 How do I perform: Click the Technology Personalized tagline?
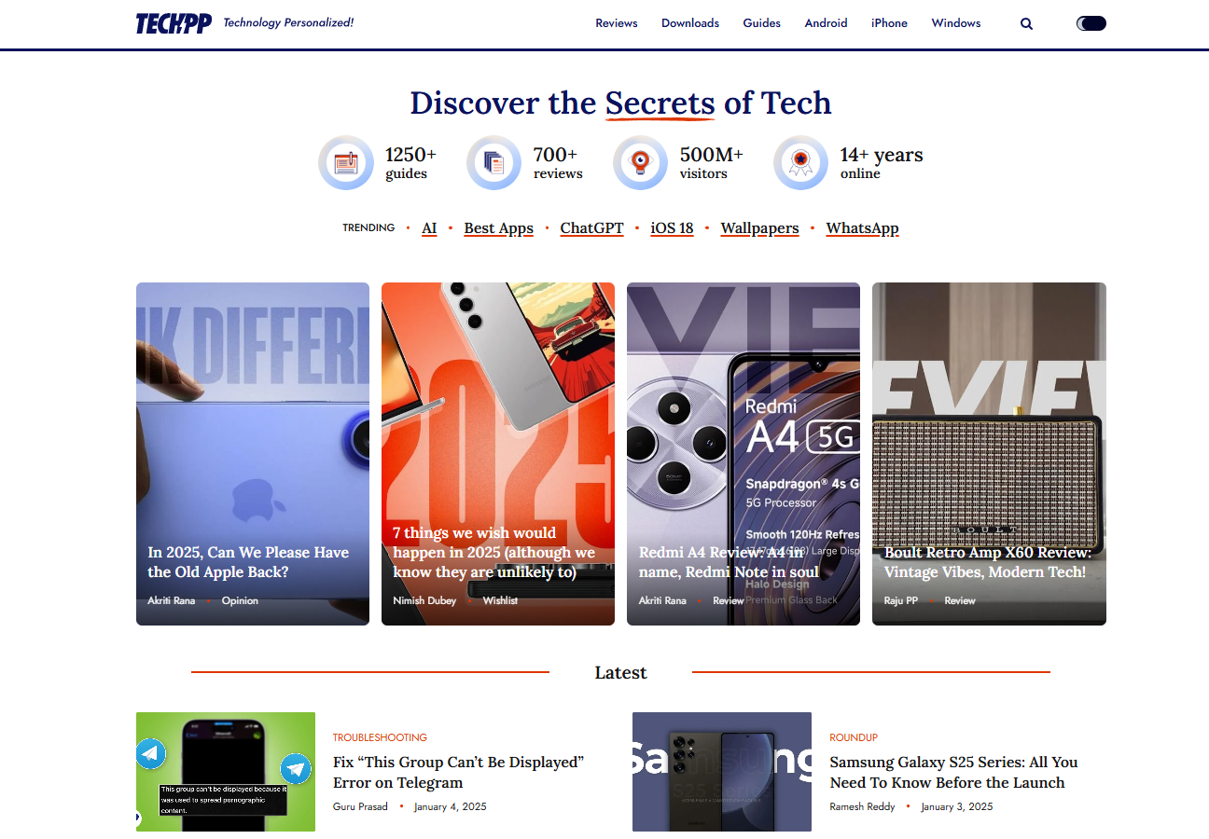tap(288, 22)
